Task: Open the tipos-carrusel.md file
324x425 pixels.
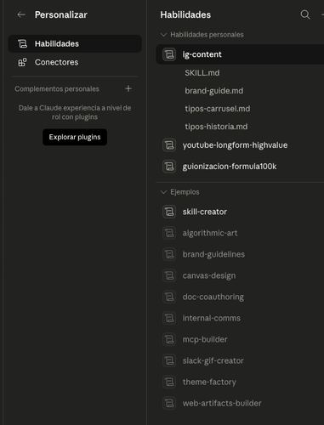Action: [218, 109]
